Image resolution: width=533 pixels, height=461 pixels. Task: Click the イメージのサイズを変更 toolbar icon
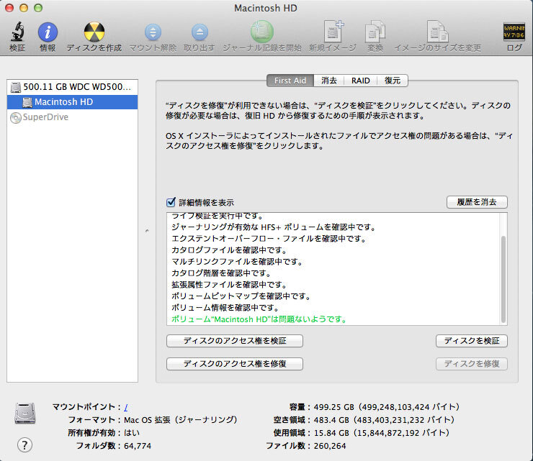[x=437, y=31]
